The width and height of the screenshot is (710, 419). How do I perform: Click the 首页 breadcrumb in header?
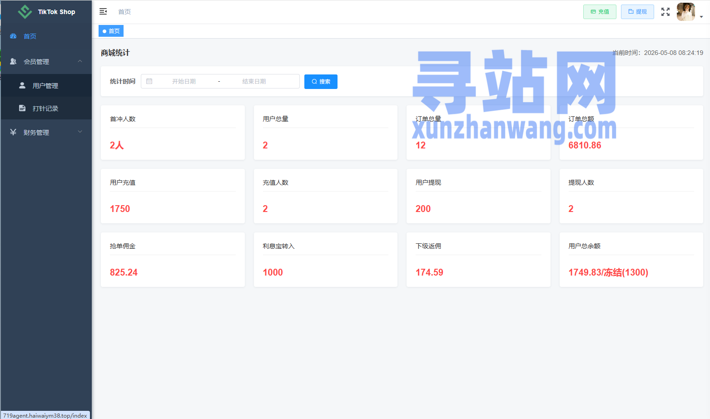coord(124,12)
